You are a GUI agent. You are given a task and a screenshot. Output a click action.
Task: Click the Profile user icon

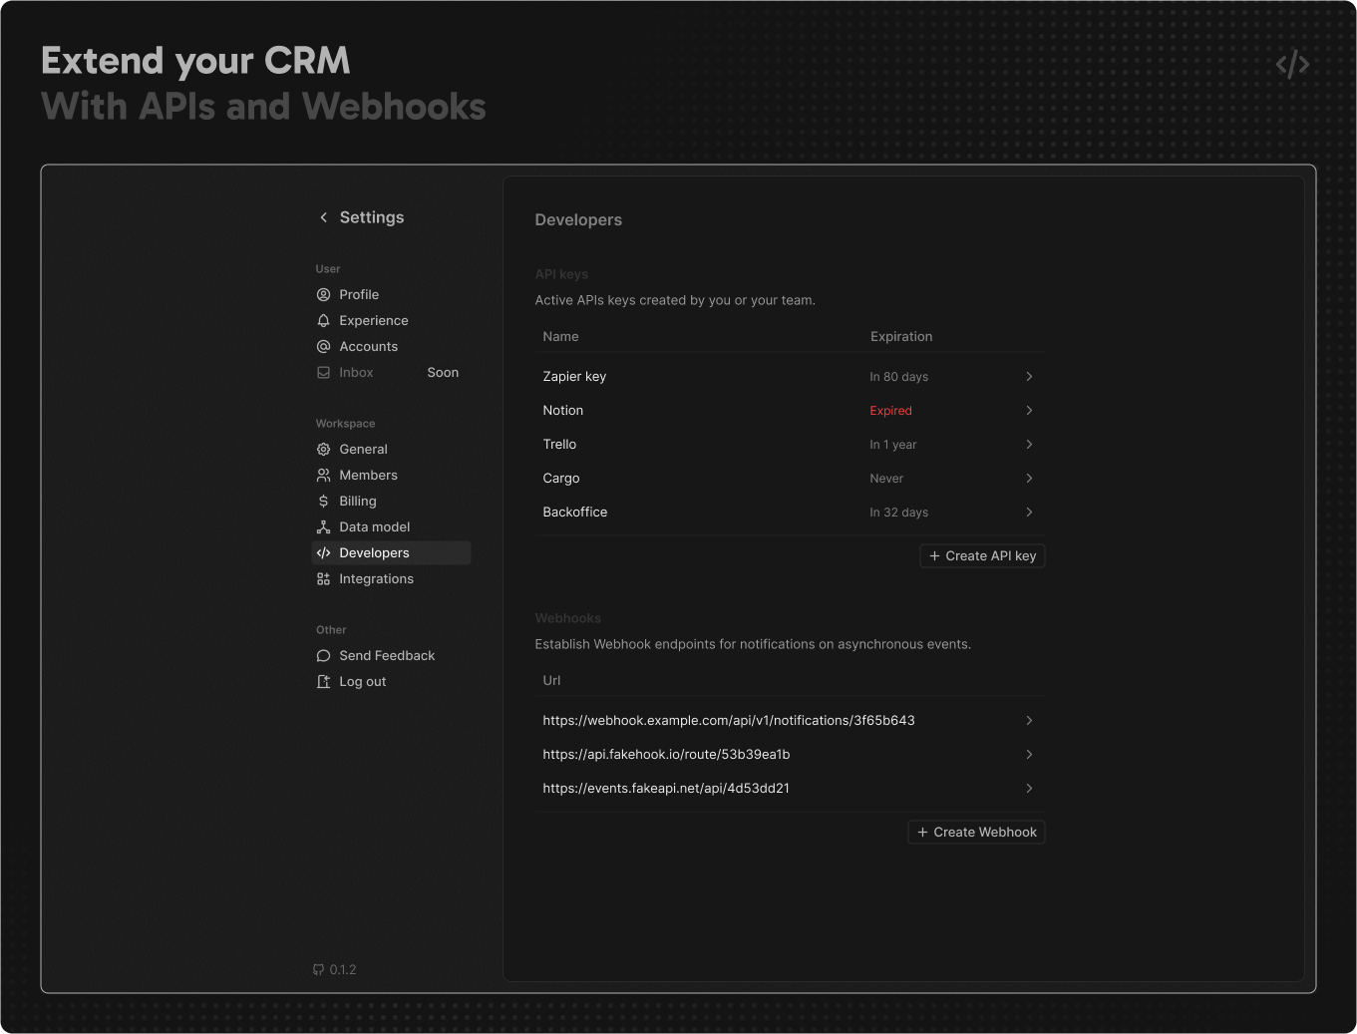[x=323, y=295]
